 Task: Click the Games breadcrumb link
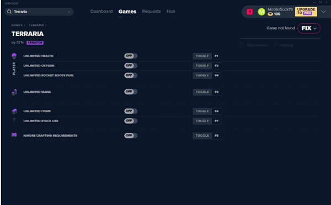17,25
